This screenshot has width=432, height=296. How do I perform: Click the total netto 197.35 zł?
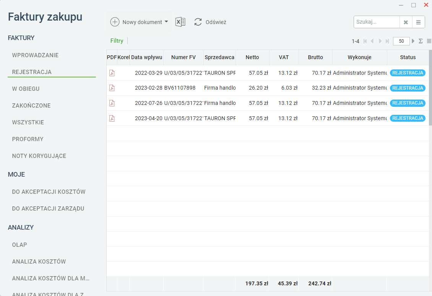point(257,283)
